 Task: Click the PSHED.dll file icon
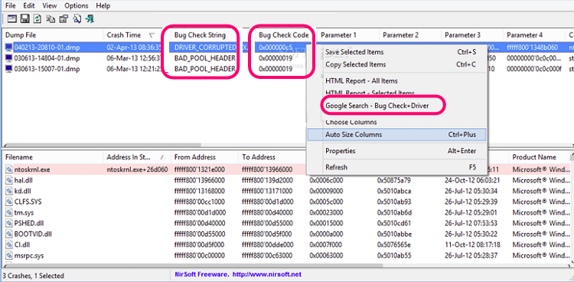[x=9, y=223]
